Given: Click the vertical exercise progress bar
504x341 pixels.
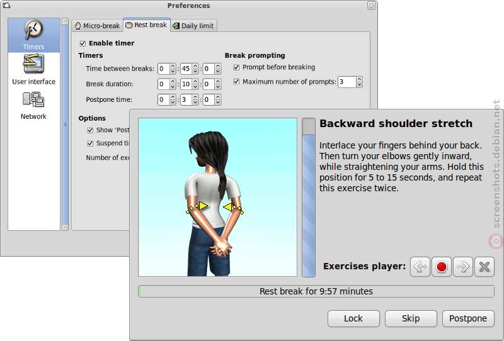Looking at the screenshot, I should click(309, 197).
